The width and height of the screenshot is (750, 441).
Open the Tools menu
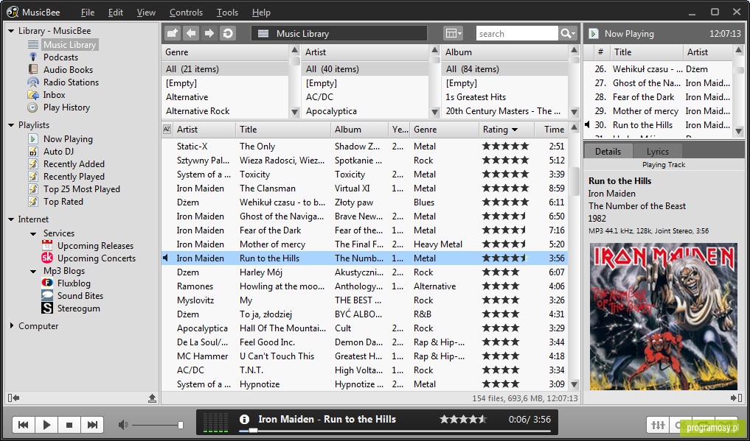(228, 13)
